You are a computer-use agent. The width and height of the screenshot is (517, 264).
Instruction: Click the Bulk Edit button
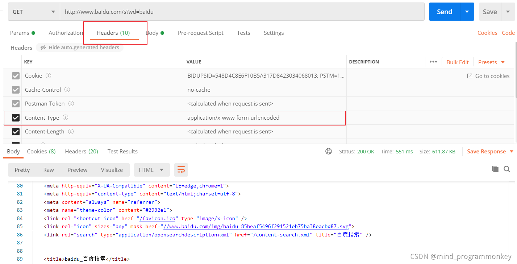[x=458, y=62]
